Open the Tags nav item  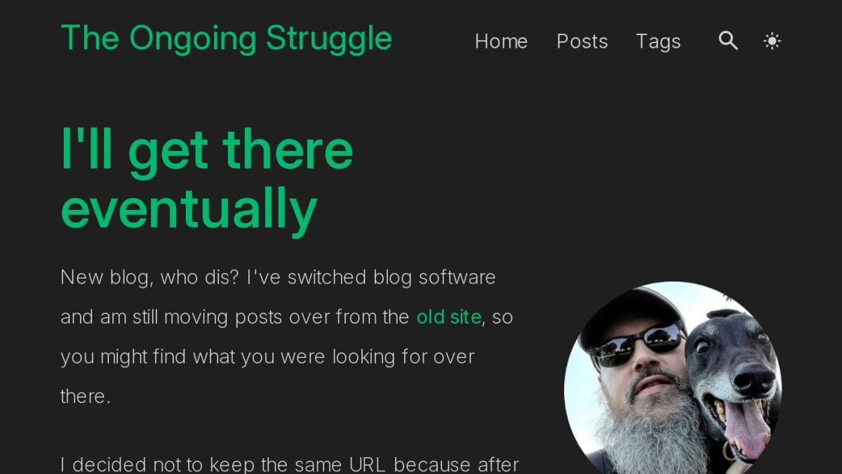(x=658, y=41)
